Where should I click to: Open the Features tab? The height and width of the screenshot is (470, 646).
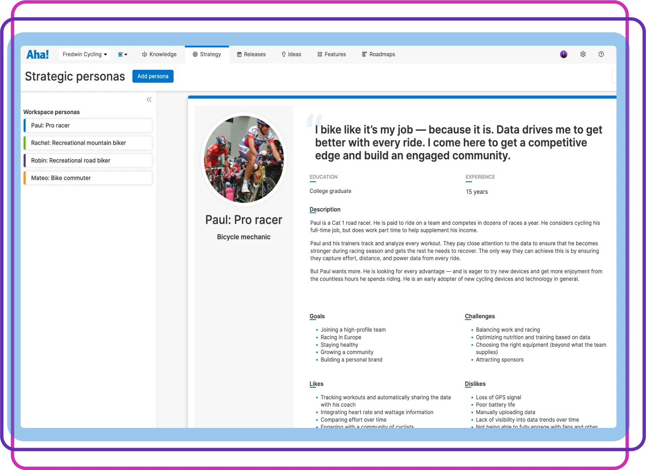pos(331,55)
